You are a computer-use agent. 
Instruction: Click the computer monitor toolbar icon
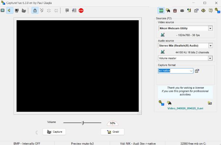coord(17,10)
